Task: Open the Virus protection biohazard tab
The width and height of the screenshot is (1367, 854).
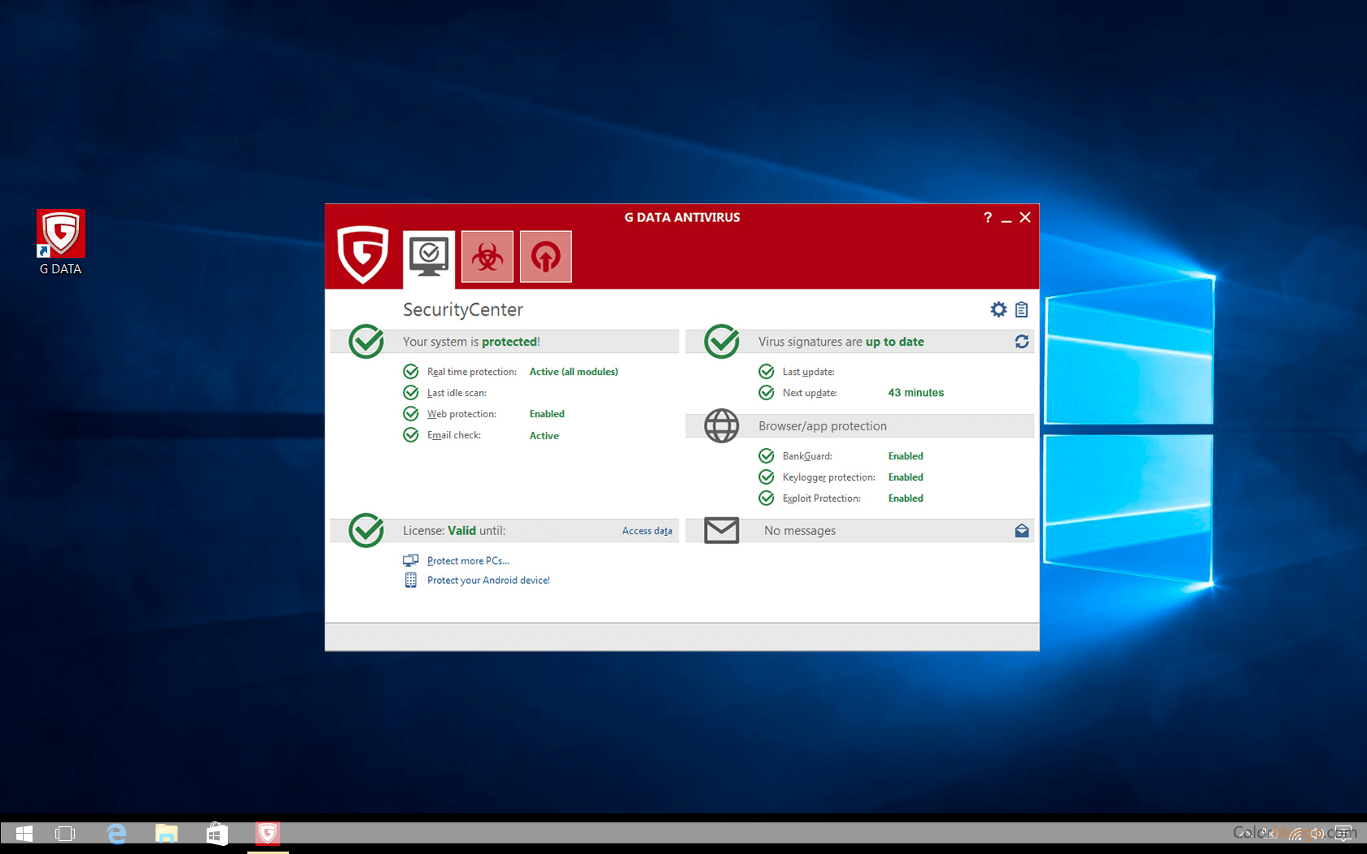Action: point(487,257)
